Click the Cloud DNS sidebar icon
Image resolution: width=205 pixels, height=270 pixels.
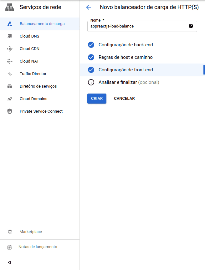(10, 36)
